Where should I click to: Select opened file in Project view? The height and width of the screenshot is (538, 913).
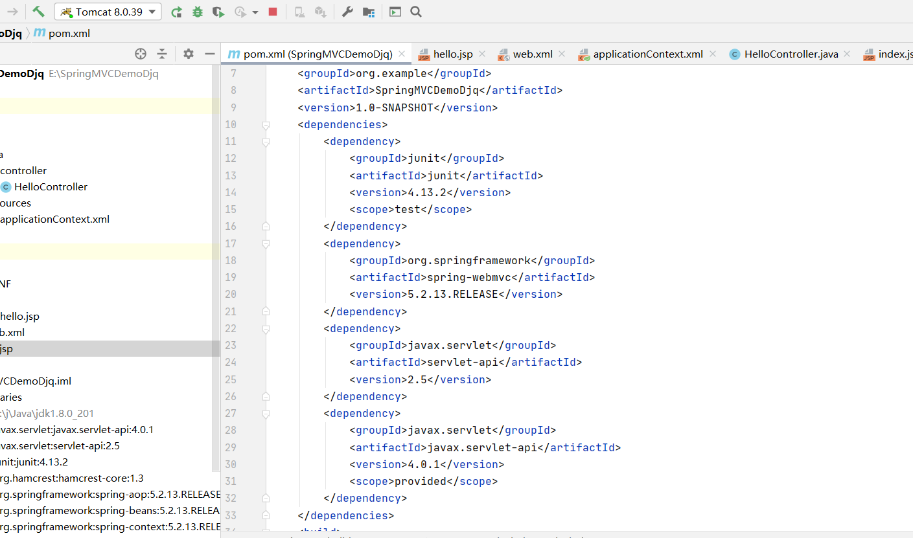[x=141, y=54]
